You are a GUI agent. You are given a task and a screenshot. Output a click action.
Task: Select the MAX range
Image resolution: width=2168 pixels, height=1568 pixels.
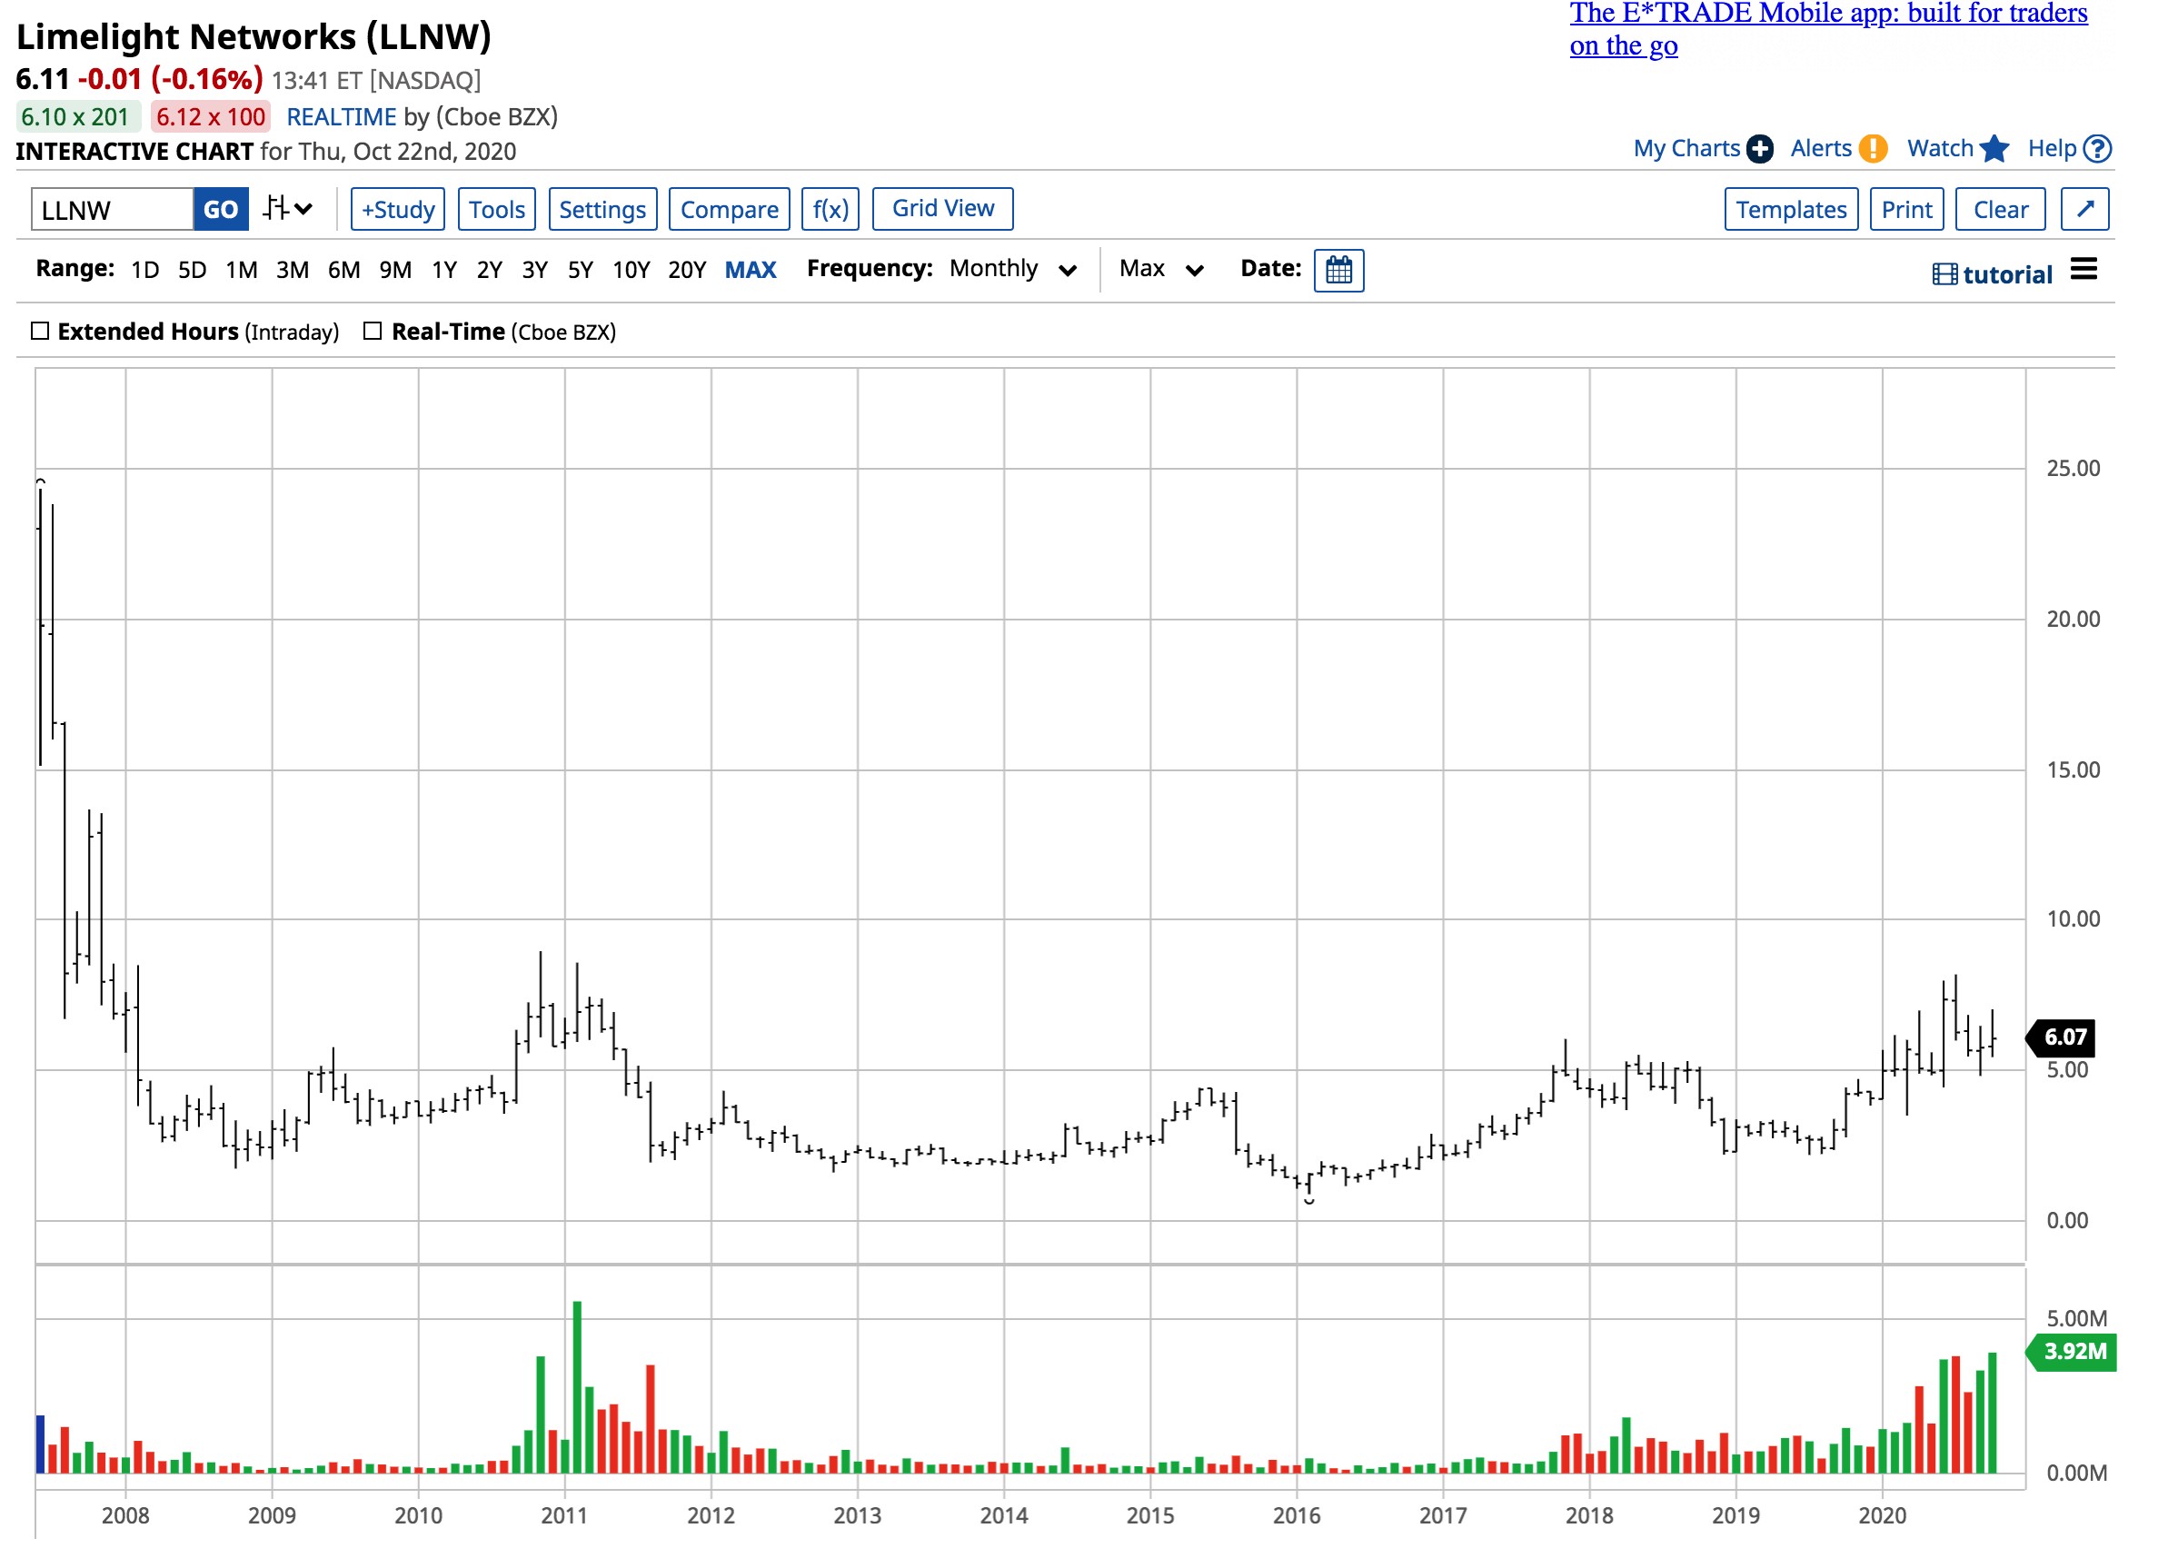pyautogui.click(x=751, y=271)
